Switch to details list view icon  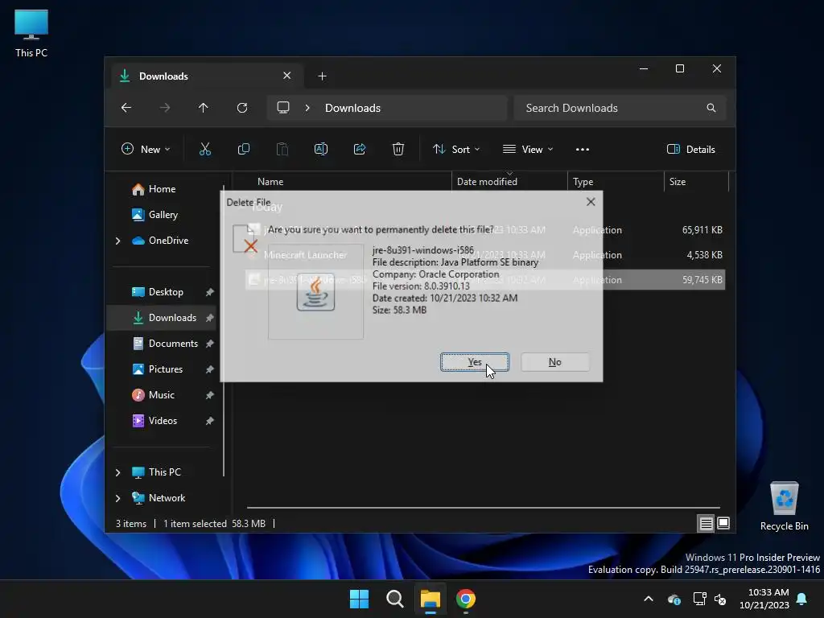707,523
